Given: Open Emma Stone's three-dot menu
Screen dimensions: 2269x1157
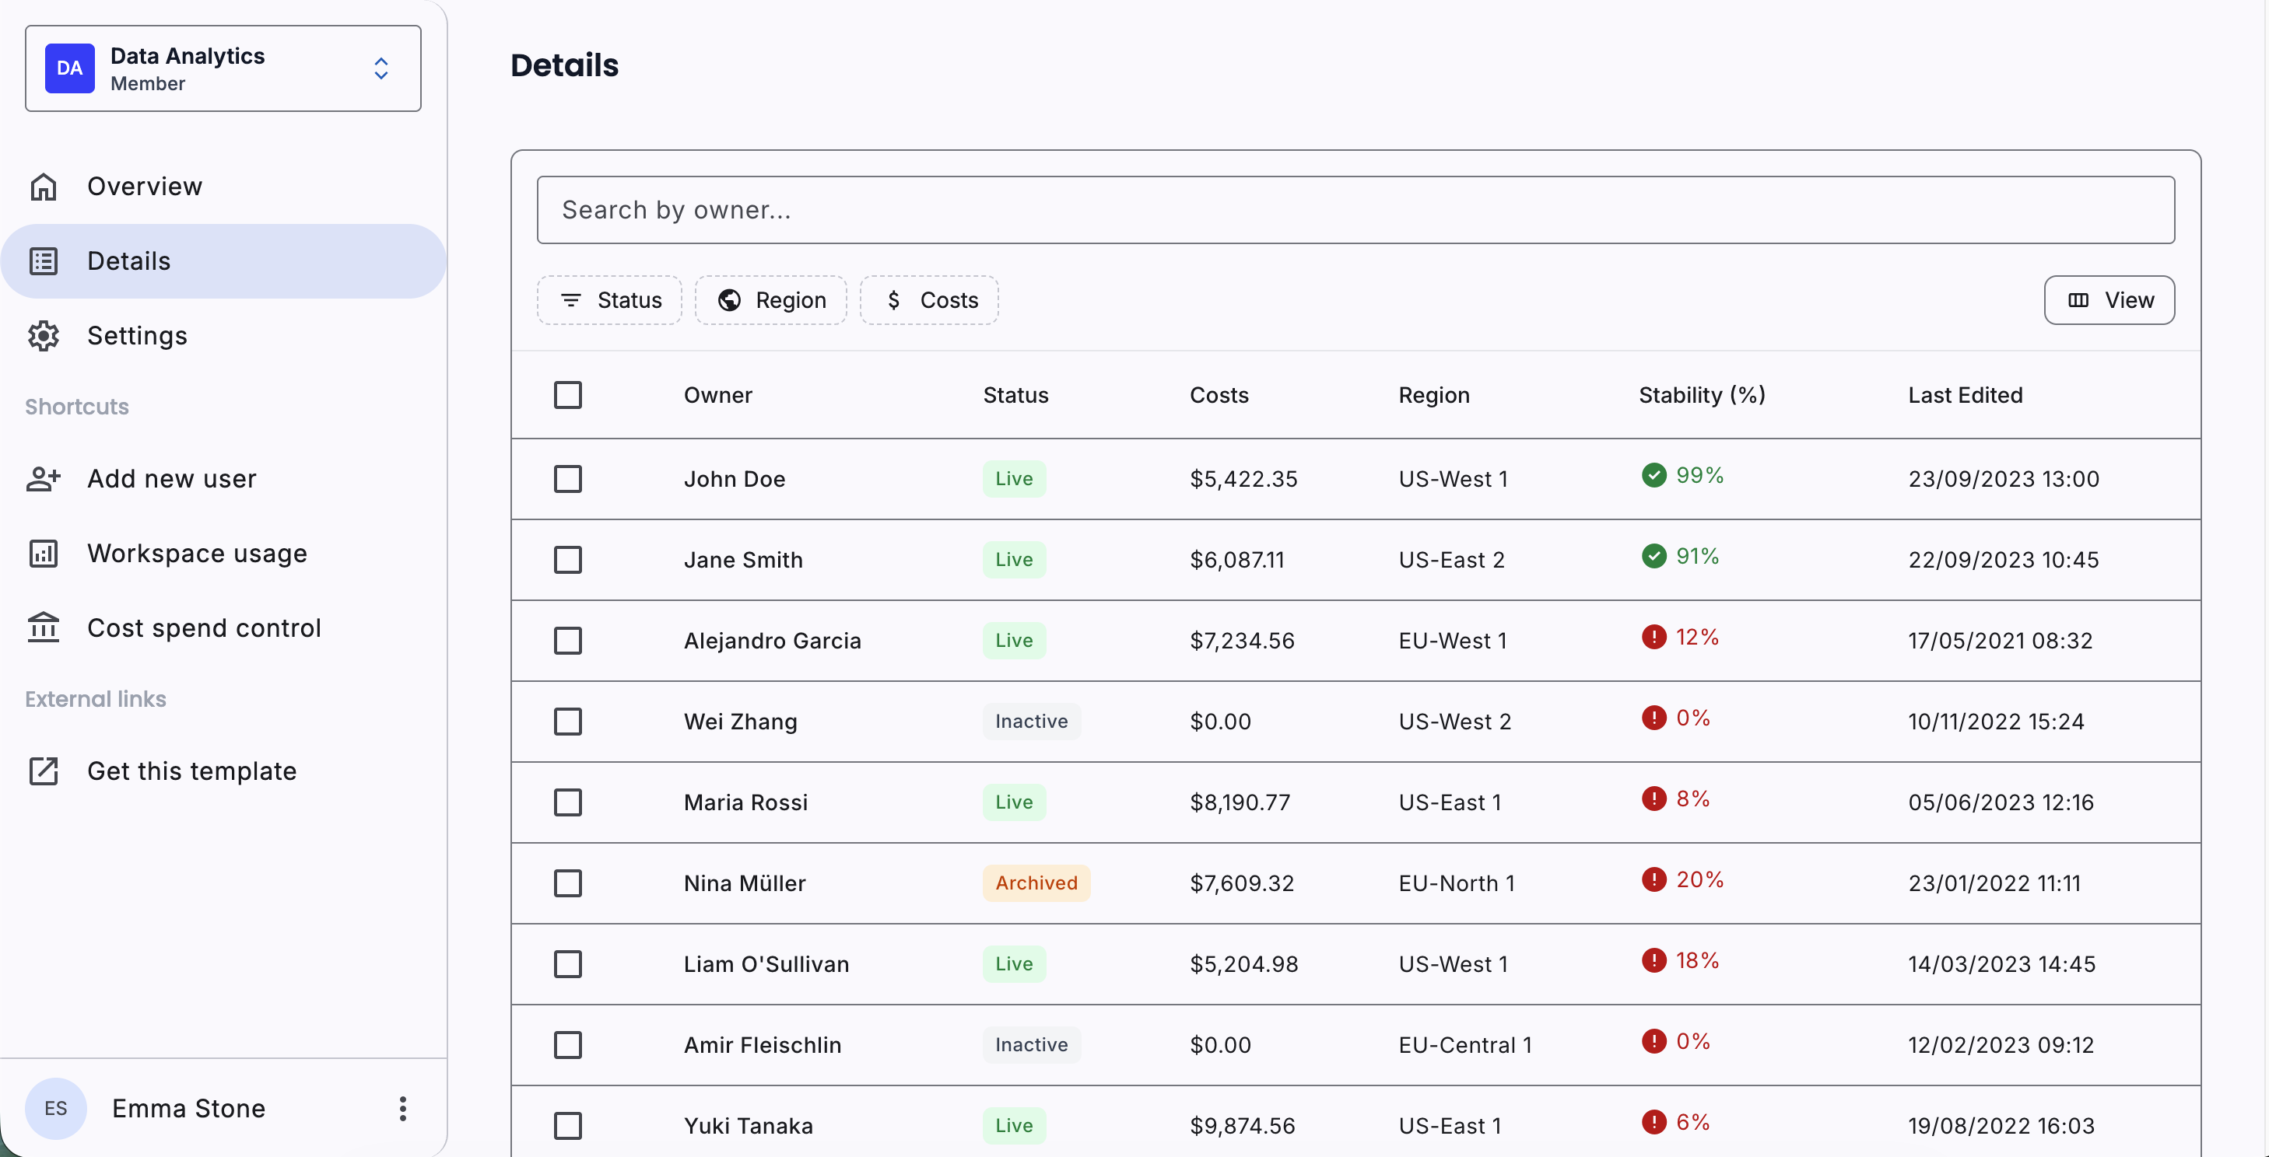Looking at the screenshot, I should [402, 1108].
